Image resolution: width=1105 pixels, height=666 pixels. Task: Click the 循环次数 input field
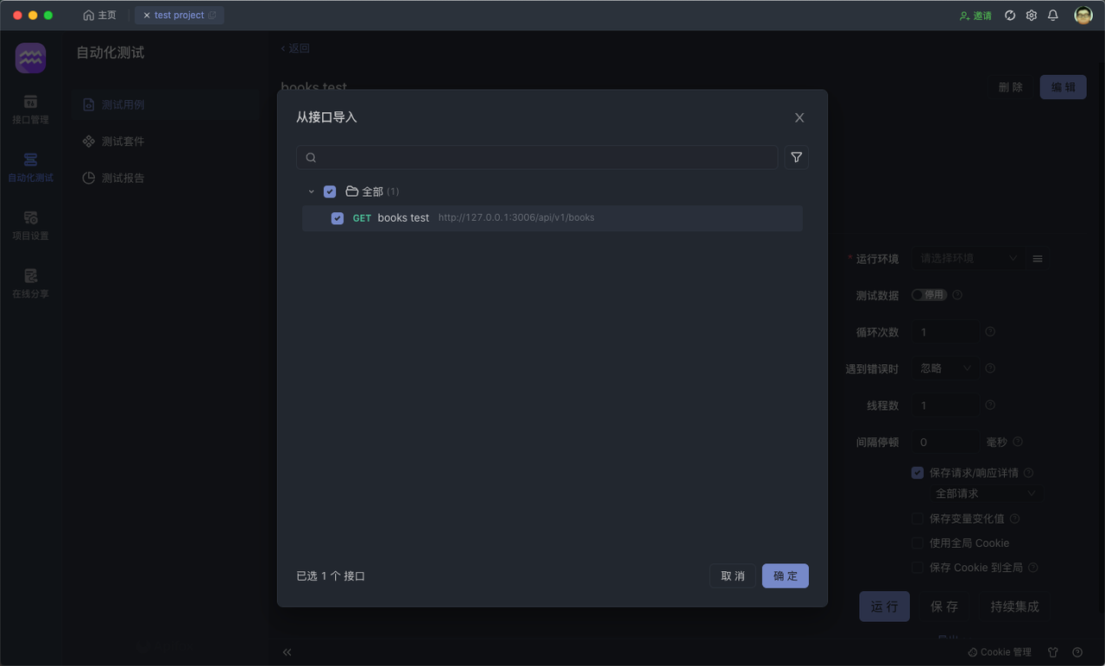click(945, 332)
